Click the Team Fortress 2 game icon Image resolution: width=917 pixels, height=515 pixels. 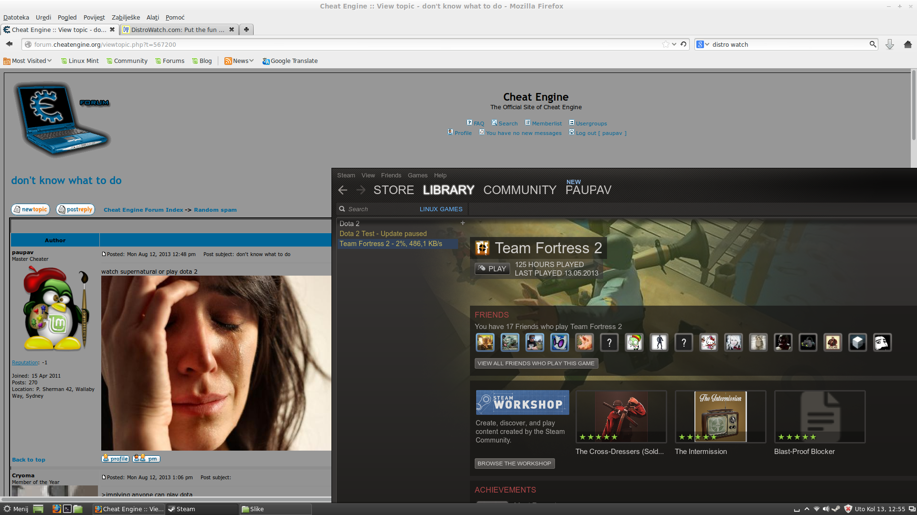(482, 248)
